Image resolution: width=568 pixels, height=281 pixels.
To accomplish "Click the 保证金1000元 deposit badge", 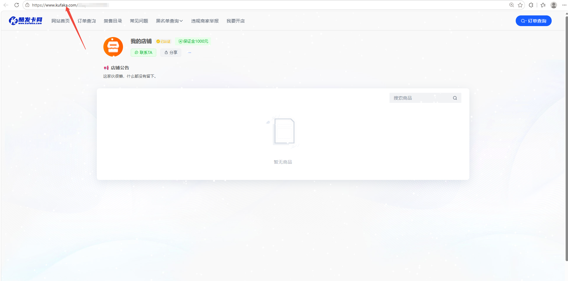I will coord(193,41).
